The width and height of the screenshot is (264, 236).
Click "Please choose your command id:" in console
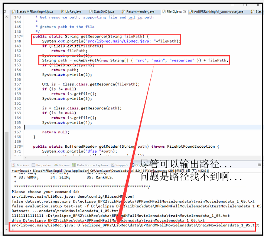(45, 192)
